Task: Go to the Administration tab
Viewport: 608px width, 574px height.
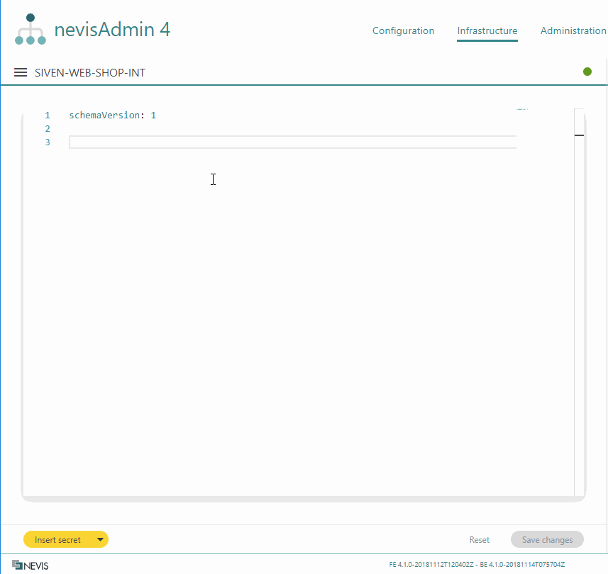Action: (573, 31)
